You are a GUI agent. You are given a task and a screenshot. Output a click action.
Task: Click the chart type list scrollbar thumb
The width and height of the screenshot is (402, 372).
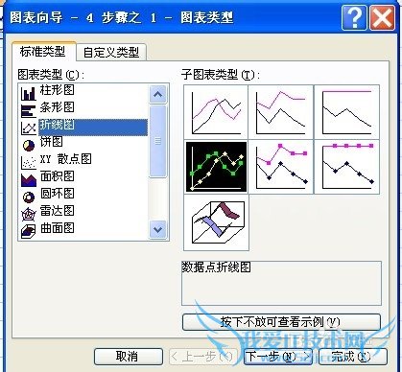pos(157,141)
